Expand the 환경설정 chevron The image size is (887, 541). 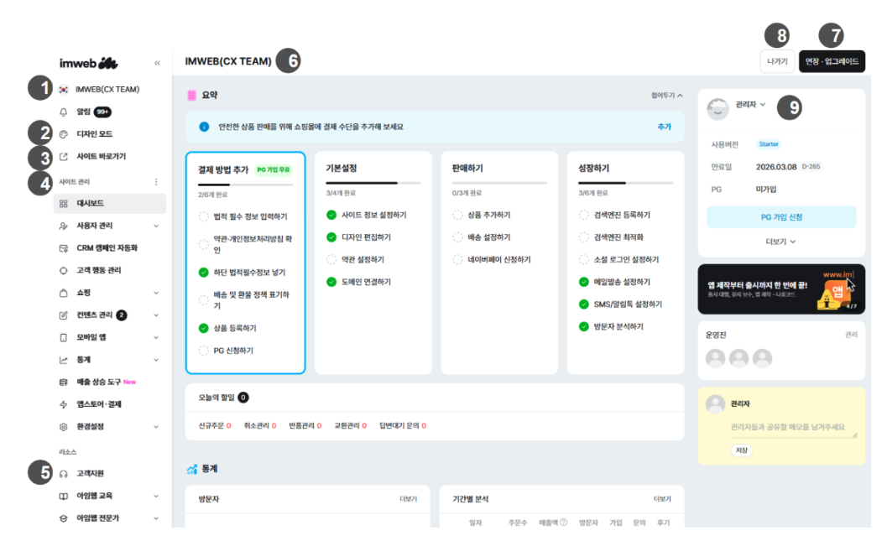click(156, 427)
